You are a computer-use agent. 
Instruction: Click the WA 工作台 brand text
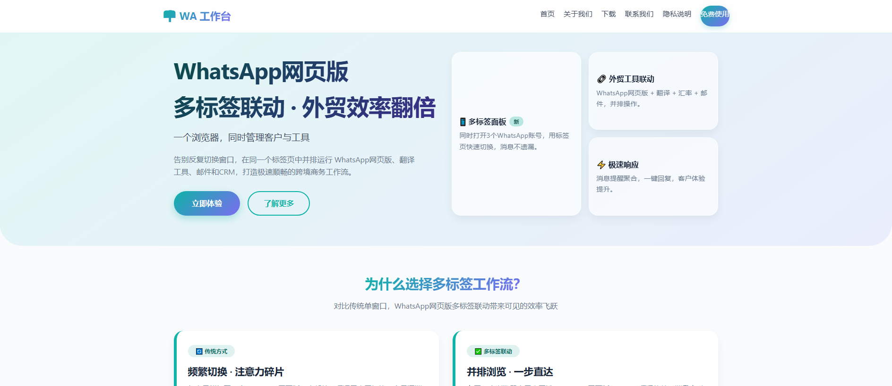tap(205, 17)
